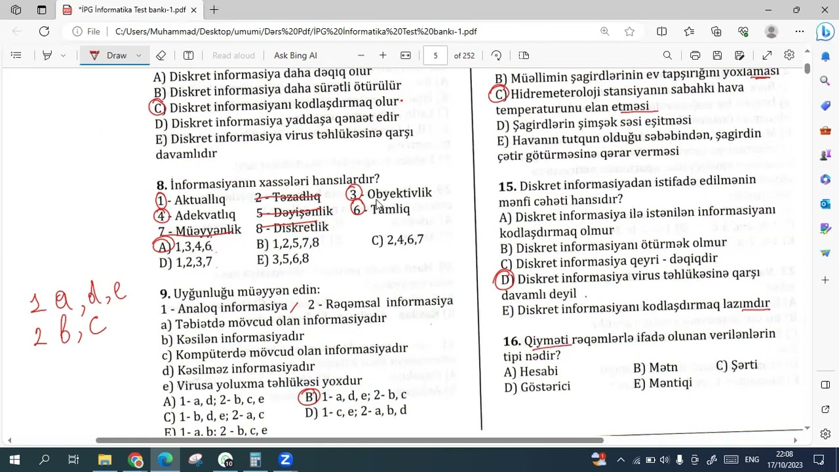Select the Erase tool
The width and height of the screenshot is (839, 472).
tap(161, 56)
